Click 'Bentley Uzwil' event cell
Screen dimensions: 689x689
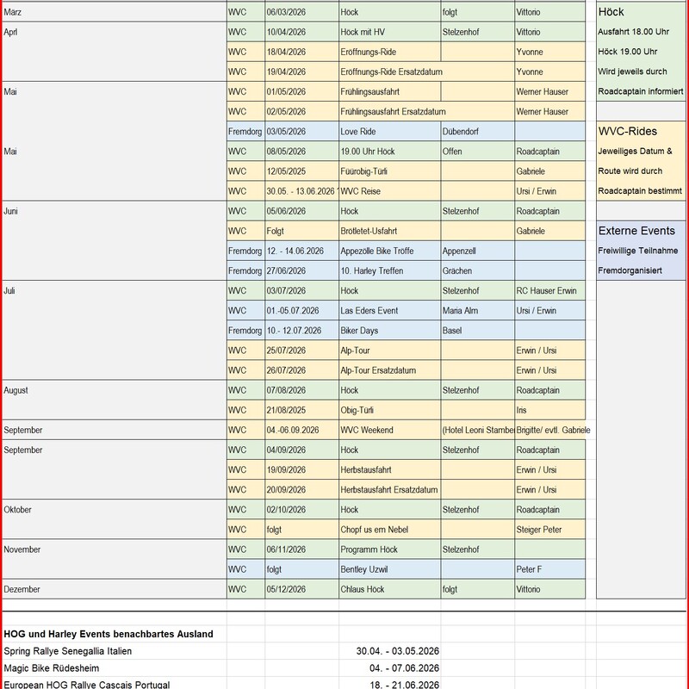point(389,569)
